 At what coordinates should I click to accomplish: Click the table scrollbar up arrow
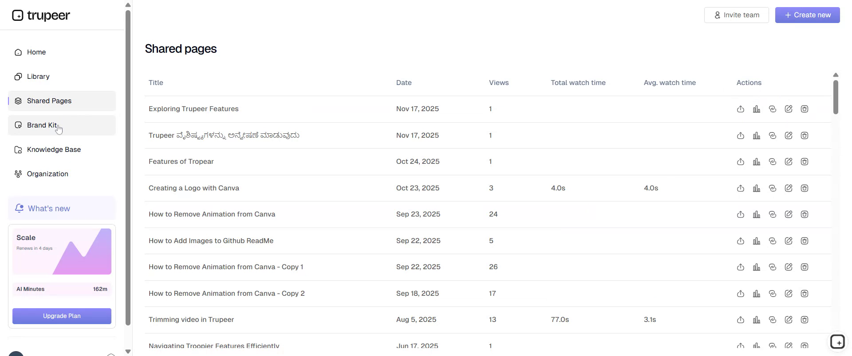[x=836, y=75]
